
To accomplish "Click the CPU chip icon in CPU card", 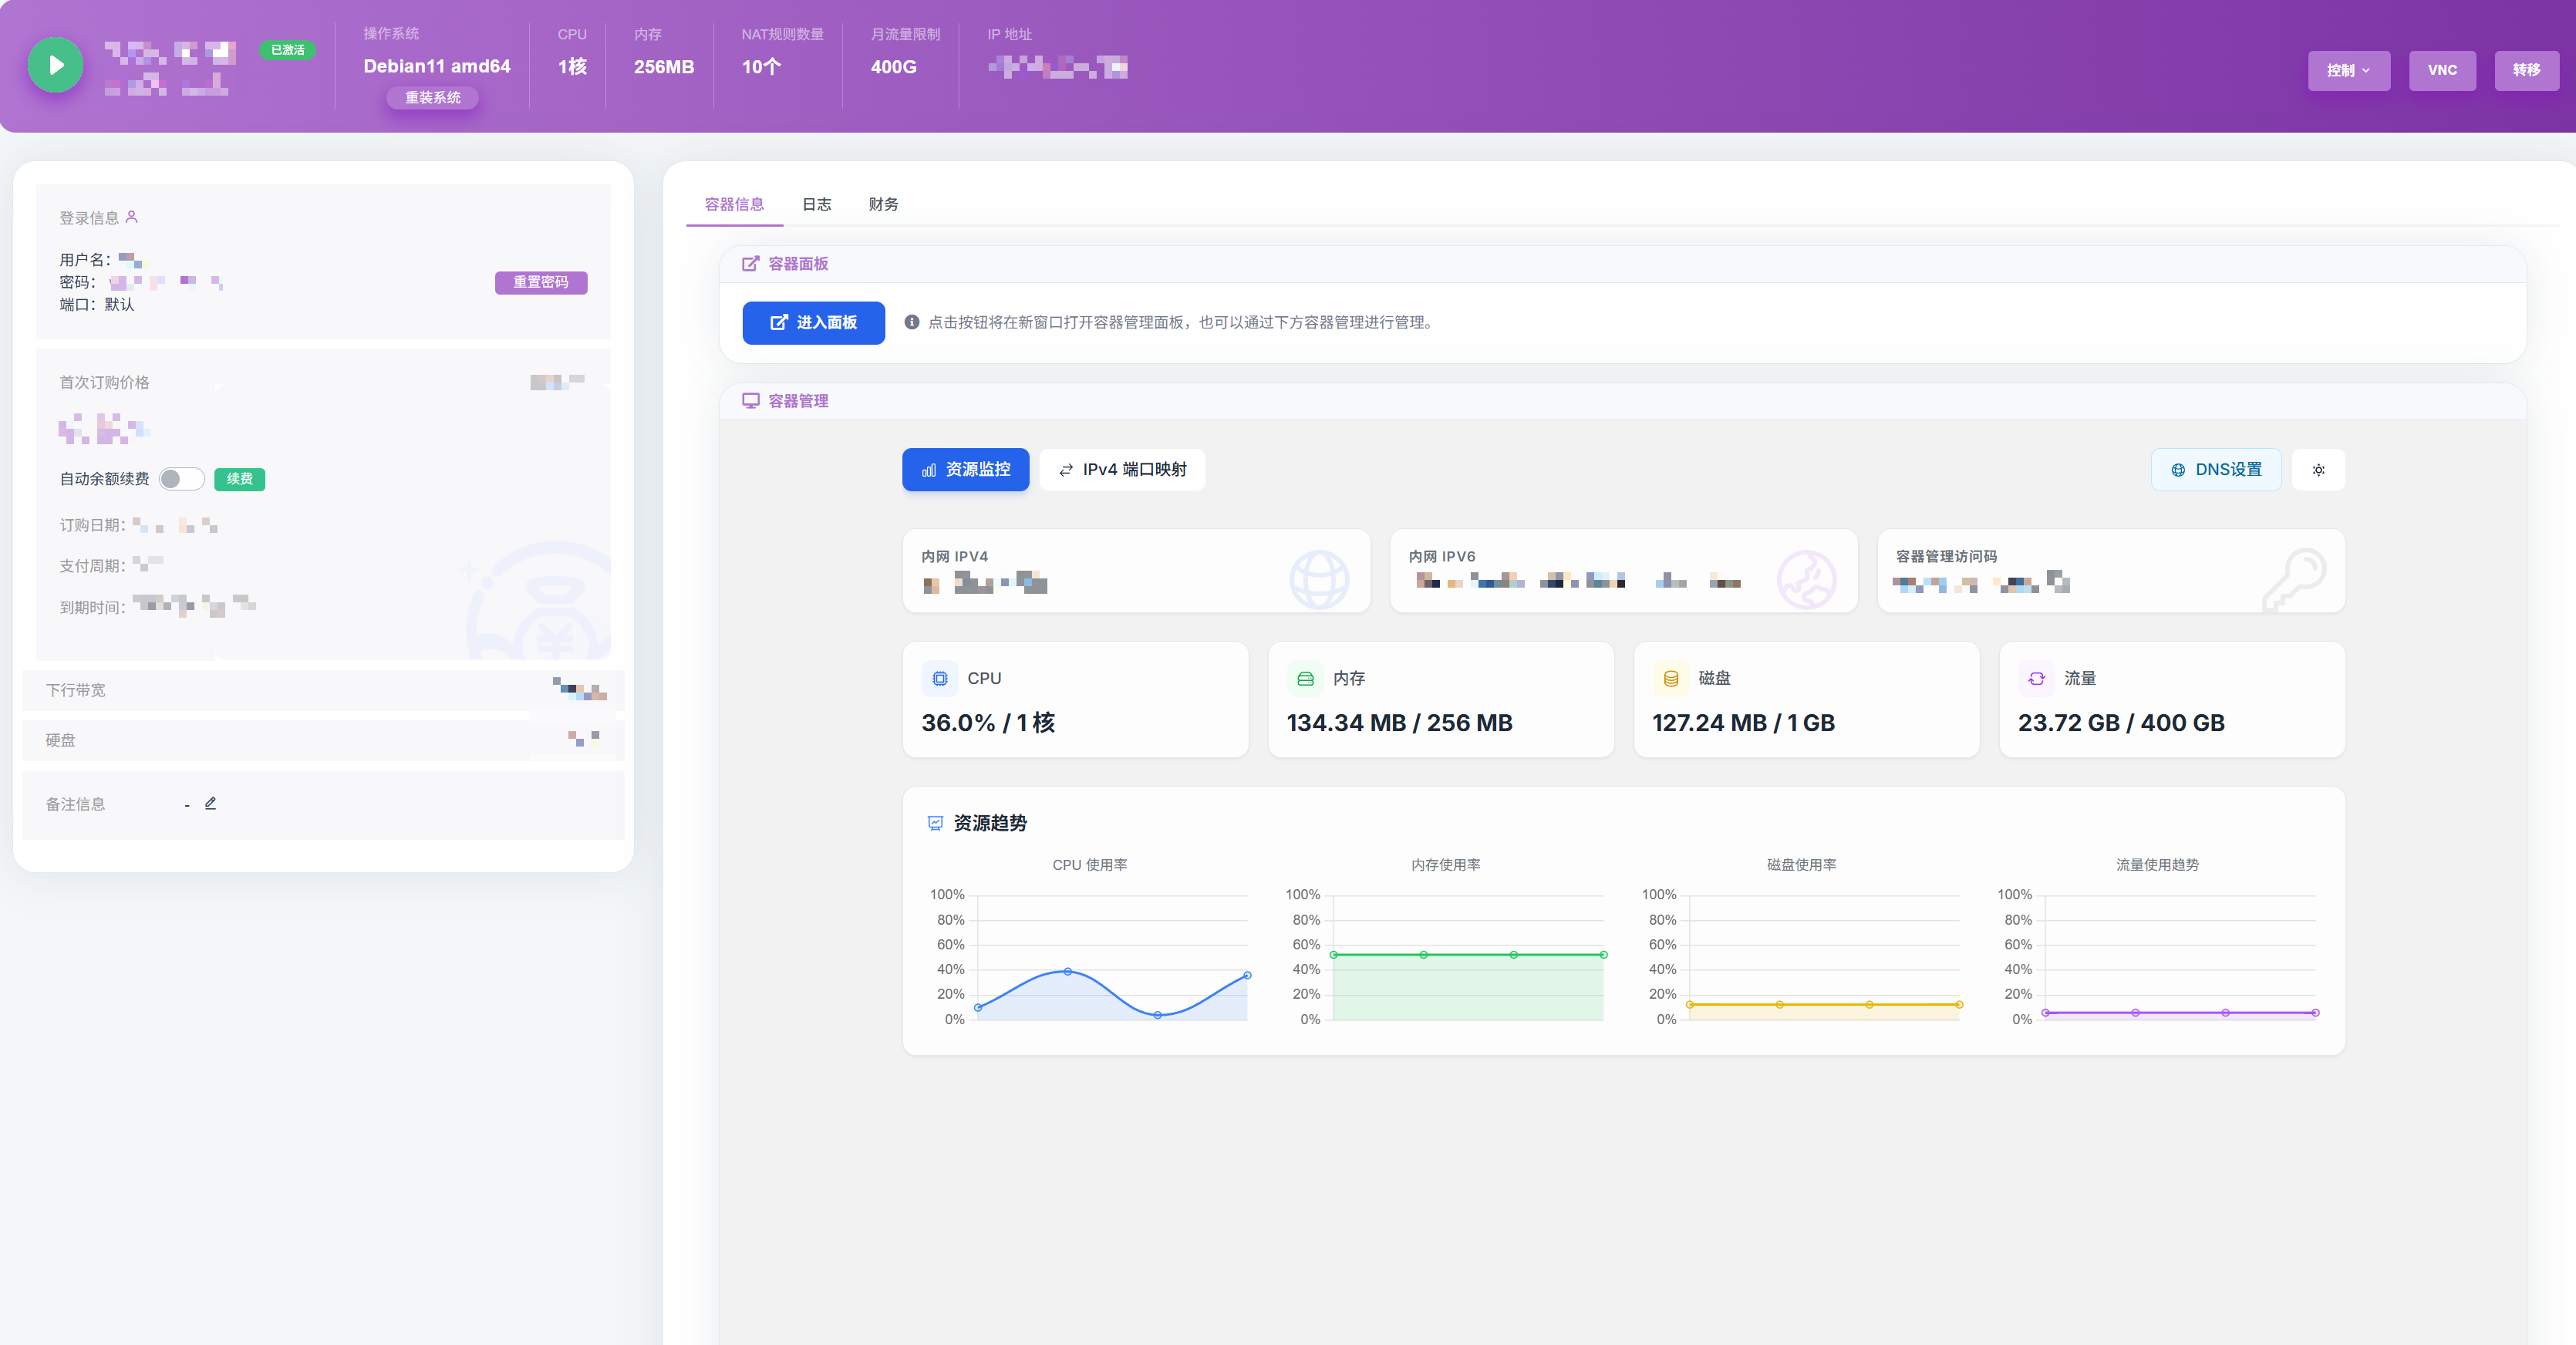I will pyautogui.click(x=940, y=678).
